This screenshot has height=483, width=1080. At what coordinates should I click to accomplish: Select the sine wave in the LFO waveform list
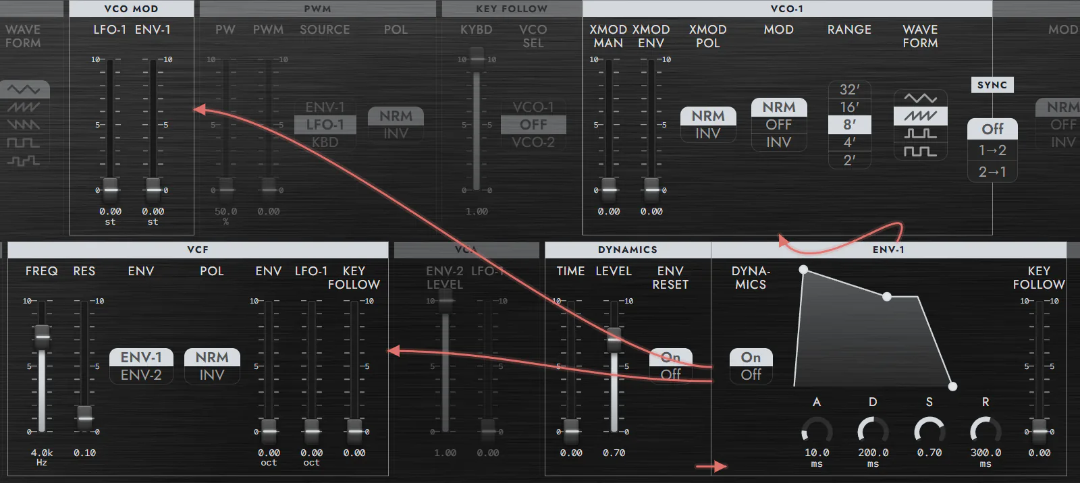tap(24, 90)
